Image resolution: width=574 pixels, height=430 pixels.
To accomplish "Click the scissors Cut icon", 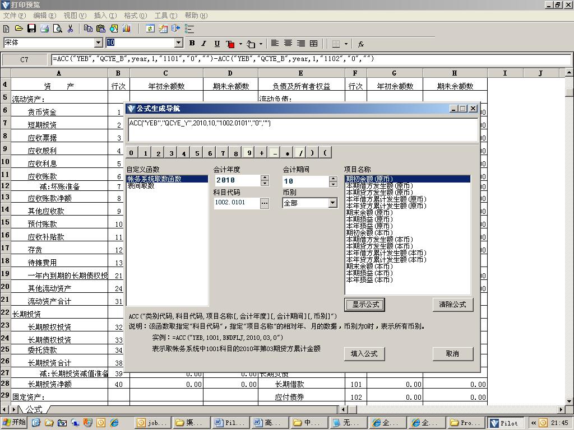I will click(x=71, y=29).
